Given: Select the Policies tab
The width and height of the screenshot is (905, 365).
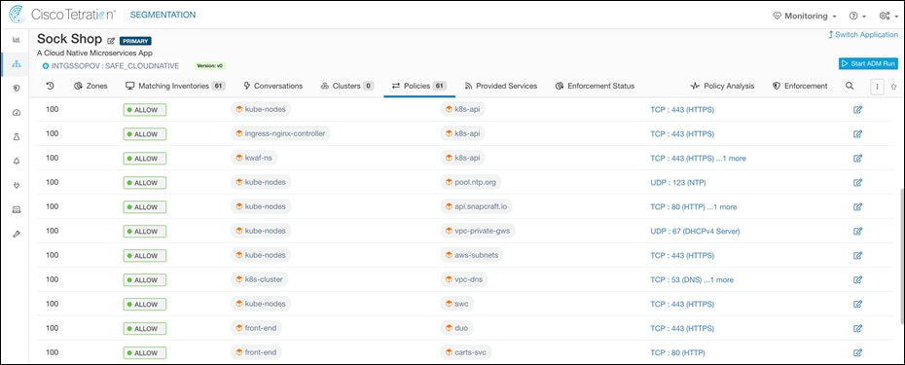Looking at the screenshot, I should click(x=419, y=86).
